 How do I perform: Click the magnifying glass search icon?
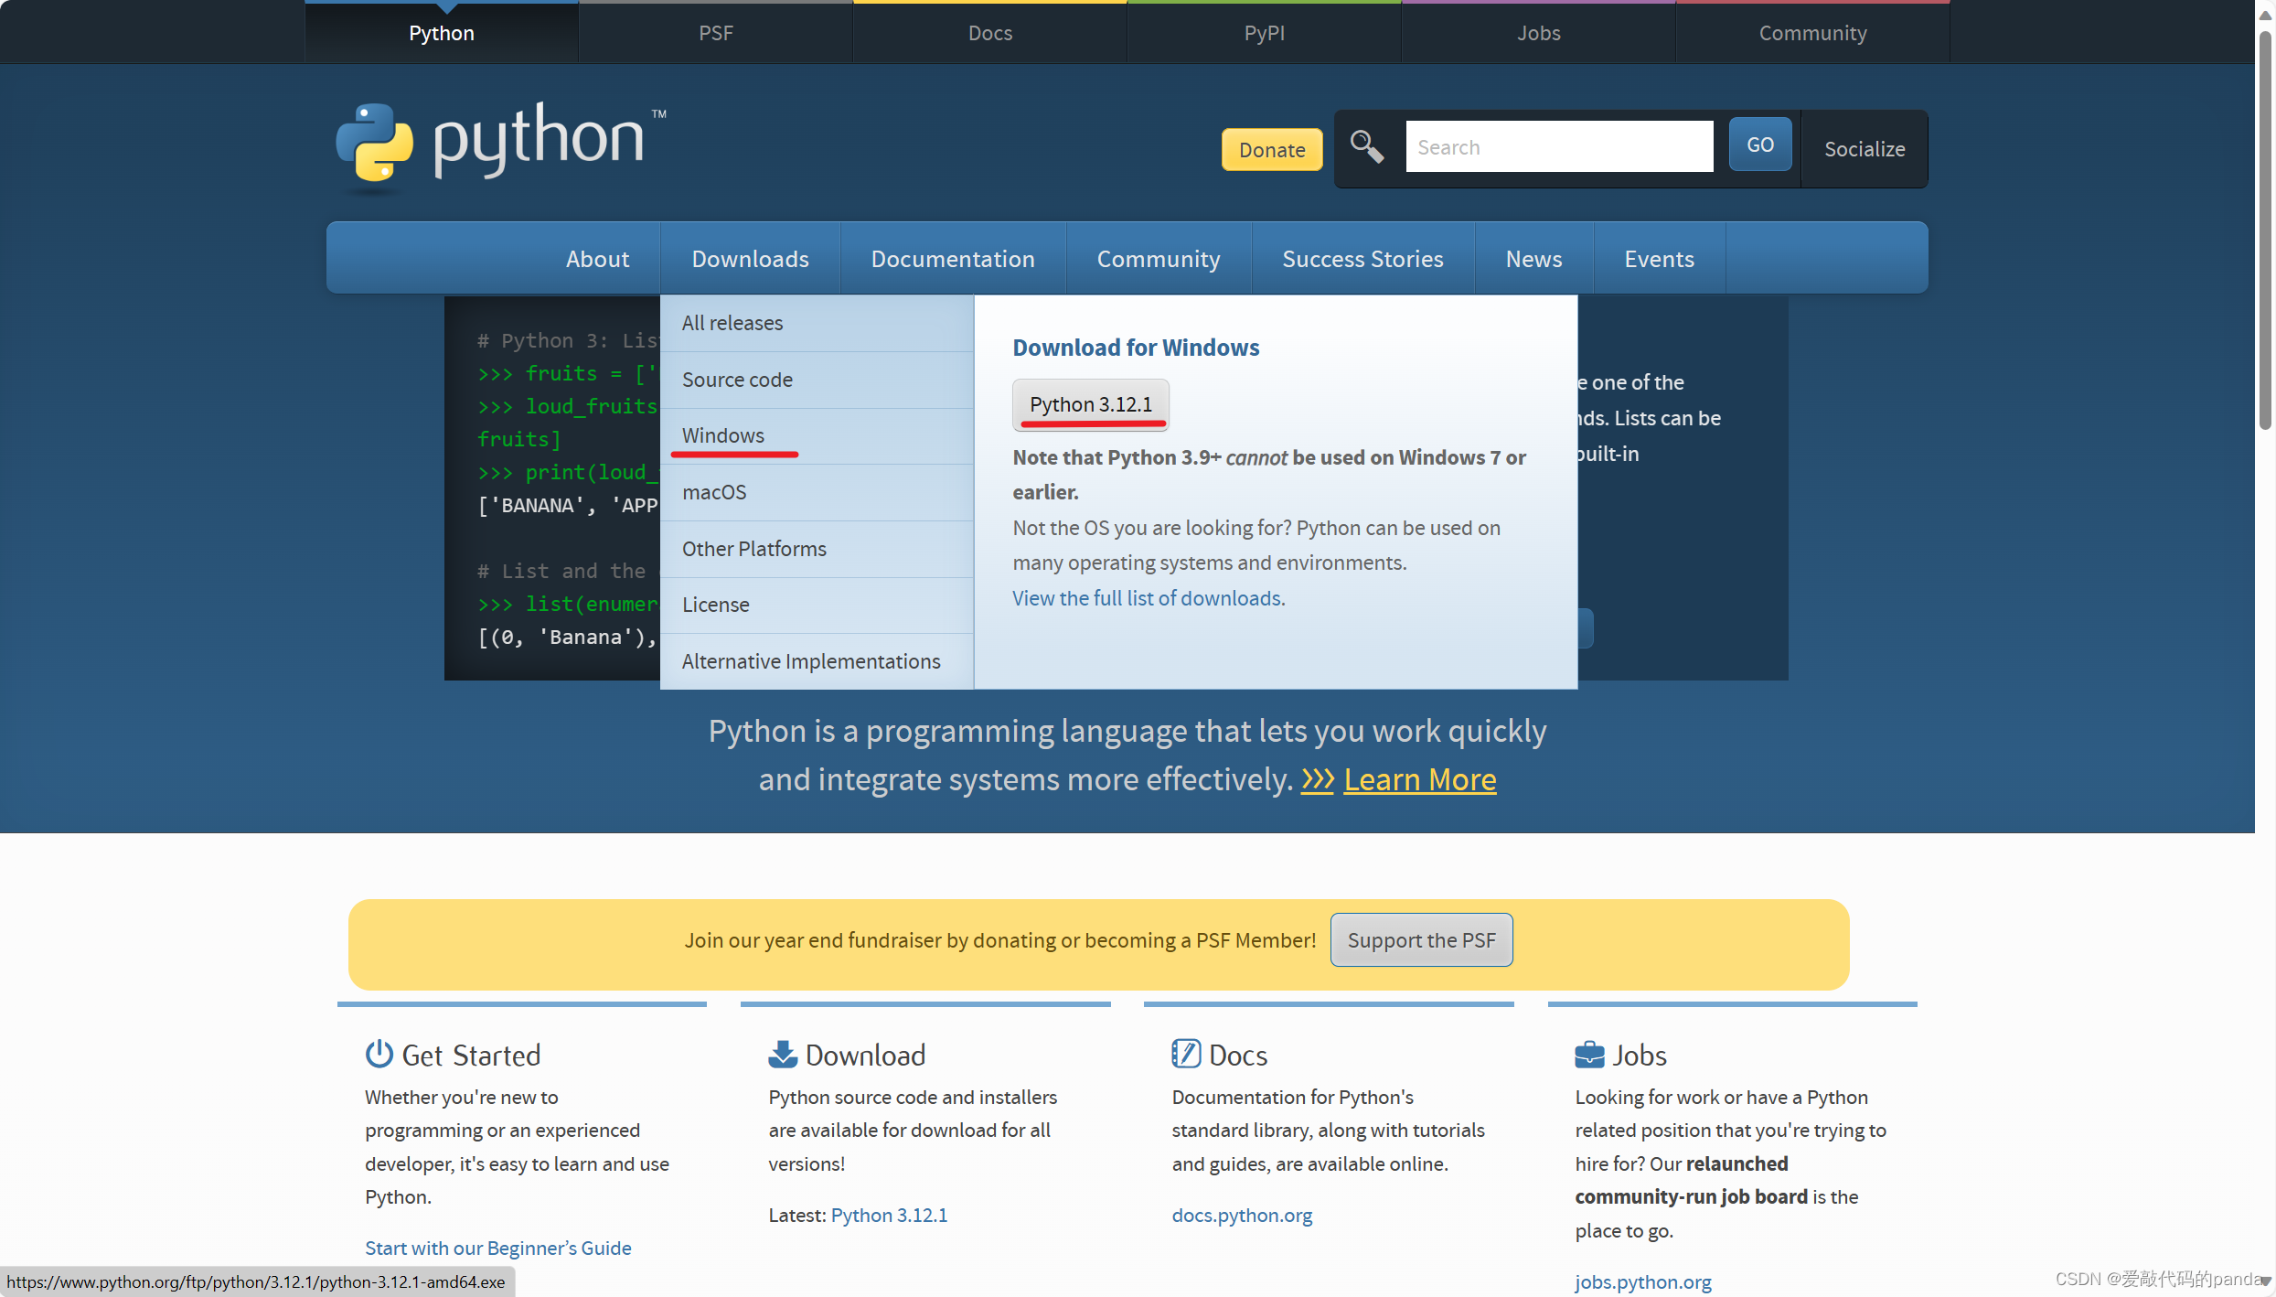point(1366,146)
